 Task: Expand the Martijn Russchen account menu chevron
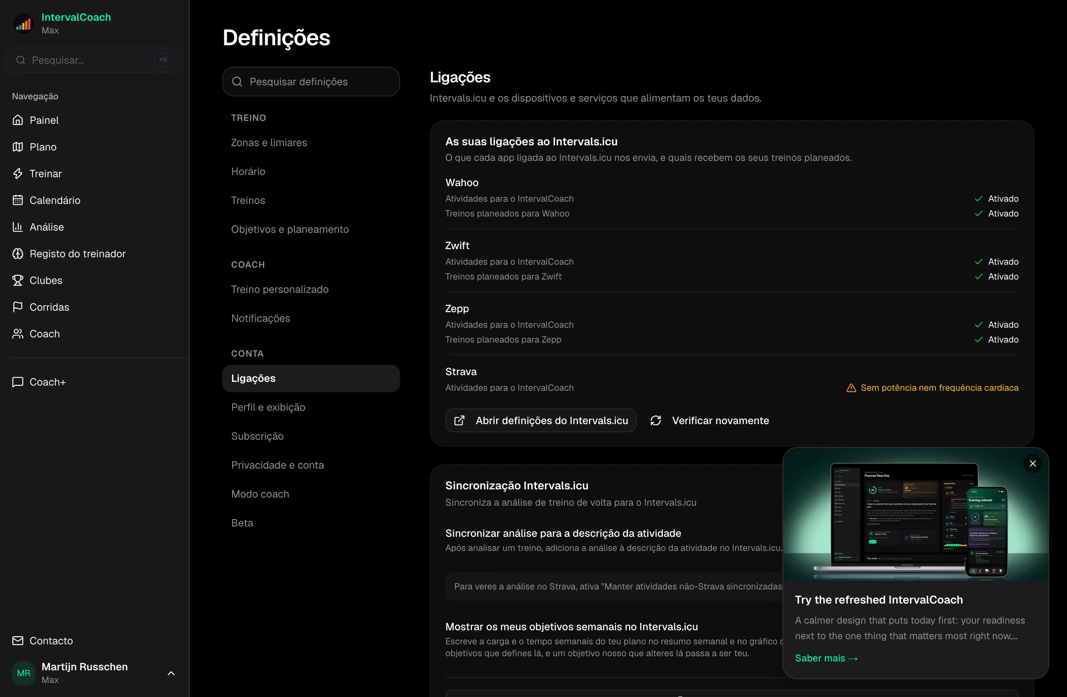tap(171, 673)
